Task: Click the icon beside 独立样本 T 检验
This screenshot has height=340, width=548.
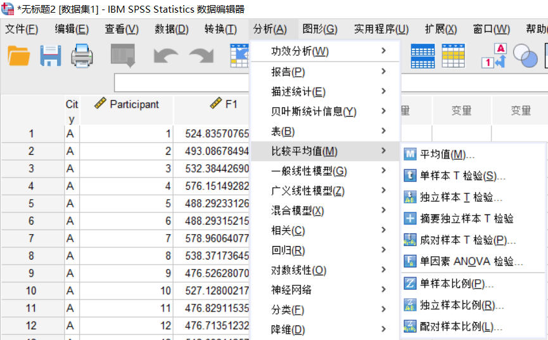Action: pyautogui.click(x=410, y=197)
